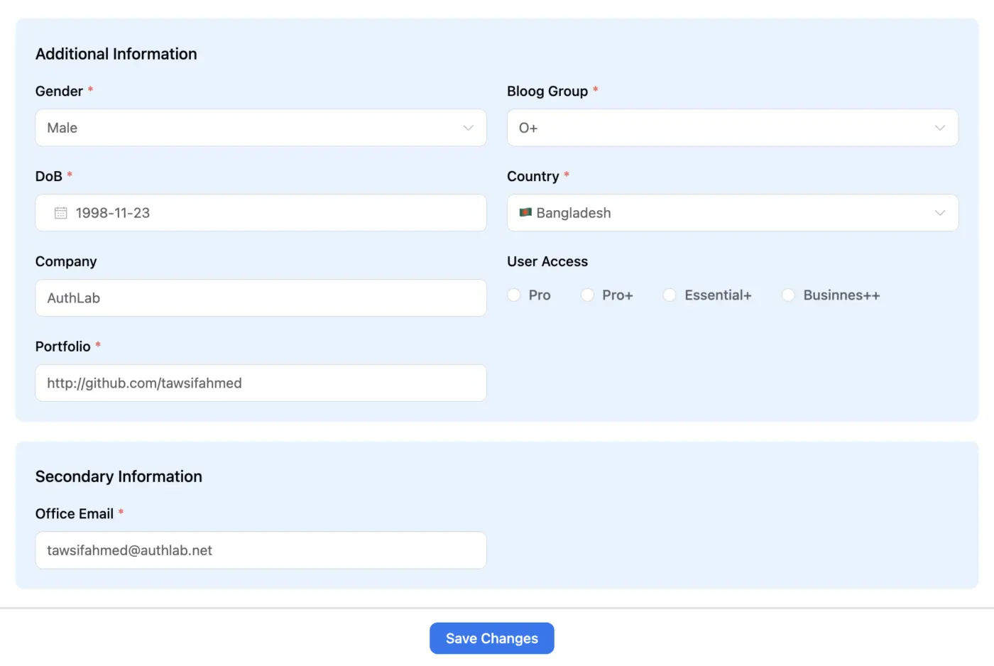
Task: Focus the DoB date field
Action: coord(261,213)
